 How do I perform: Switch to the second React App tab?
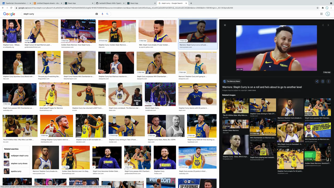click(141, 3)
